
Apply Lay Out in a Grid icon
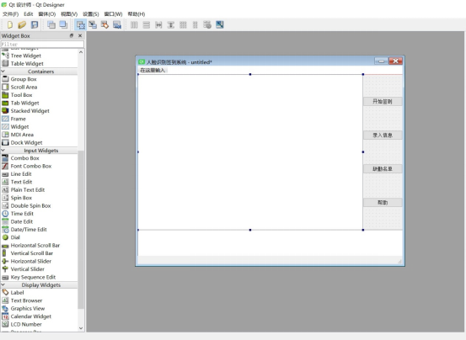pyautogui.click(x=183, y=24)
